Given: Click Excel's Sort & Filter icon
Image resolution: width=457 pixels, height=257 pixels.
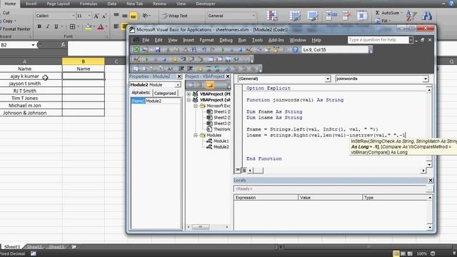Looking at the screenshot, I should (x=411, y=16).
